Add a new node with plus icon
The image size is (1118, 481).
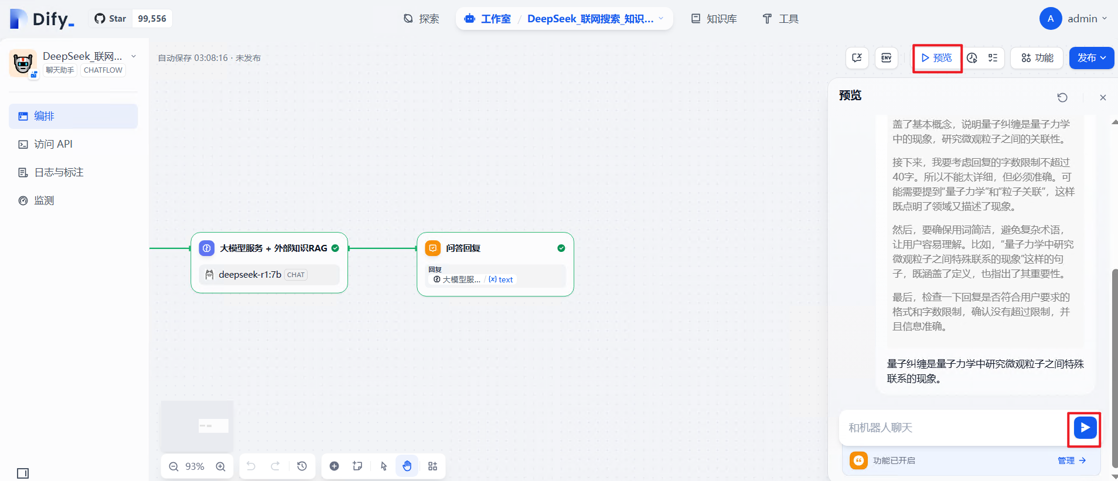(x=334, y=466)
